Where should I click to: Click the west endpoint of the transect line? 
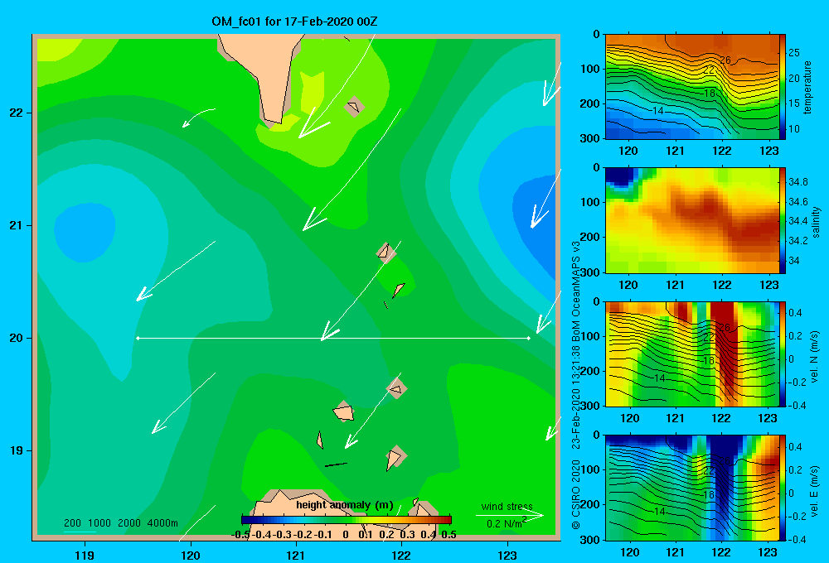coord(138,338)
